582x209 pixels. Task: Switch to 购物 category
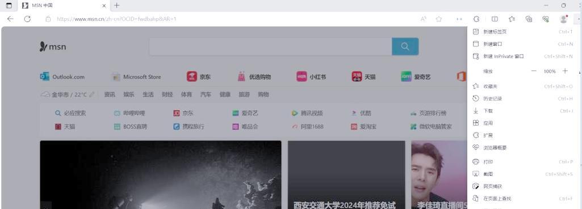click(x=263, y=95)
